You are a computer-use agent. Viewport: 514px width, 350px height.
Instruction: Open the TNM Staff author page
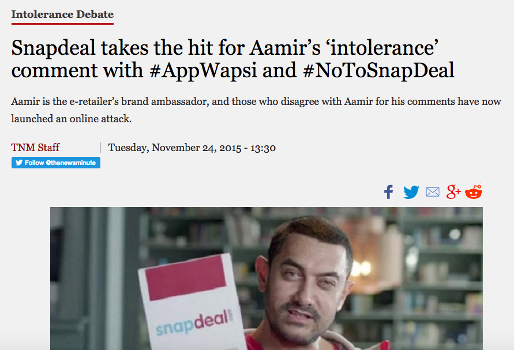point(35,148)
